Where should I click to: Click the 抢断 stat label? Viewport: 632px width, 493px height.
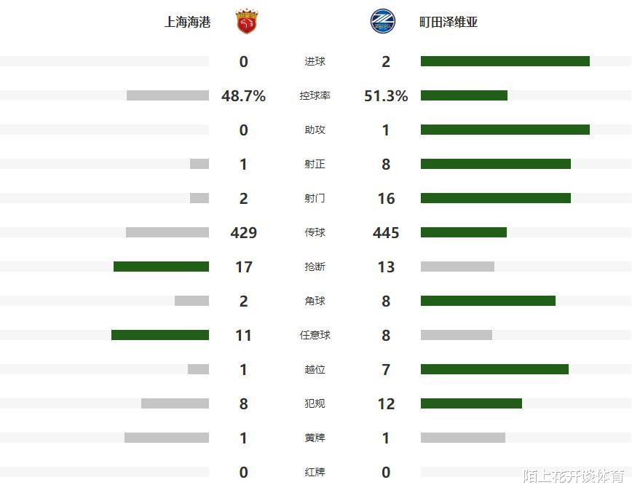pos(315,267)
